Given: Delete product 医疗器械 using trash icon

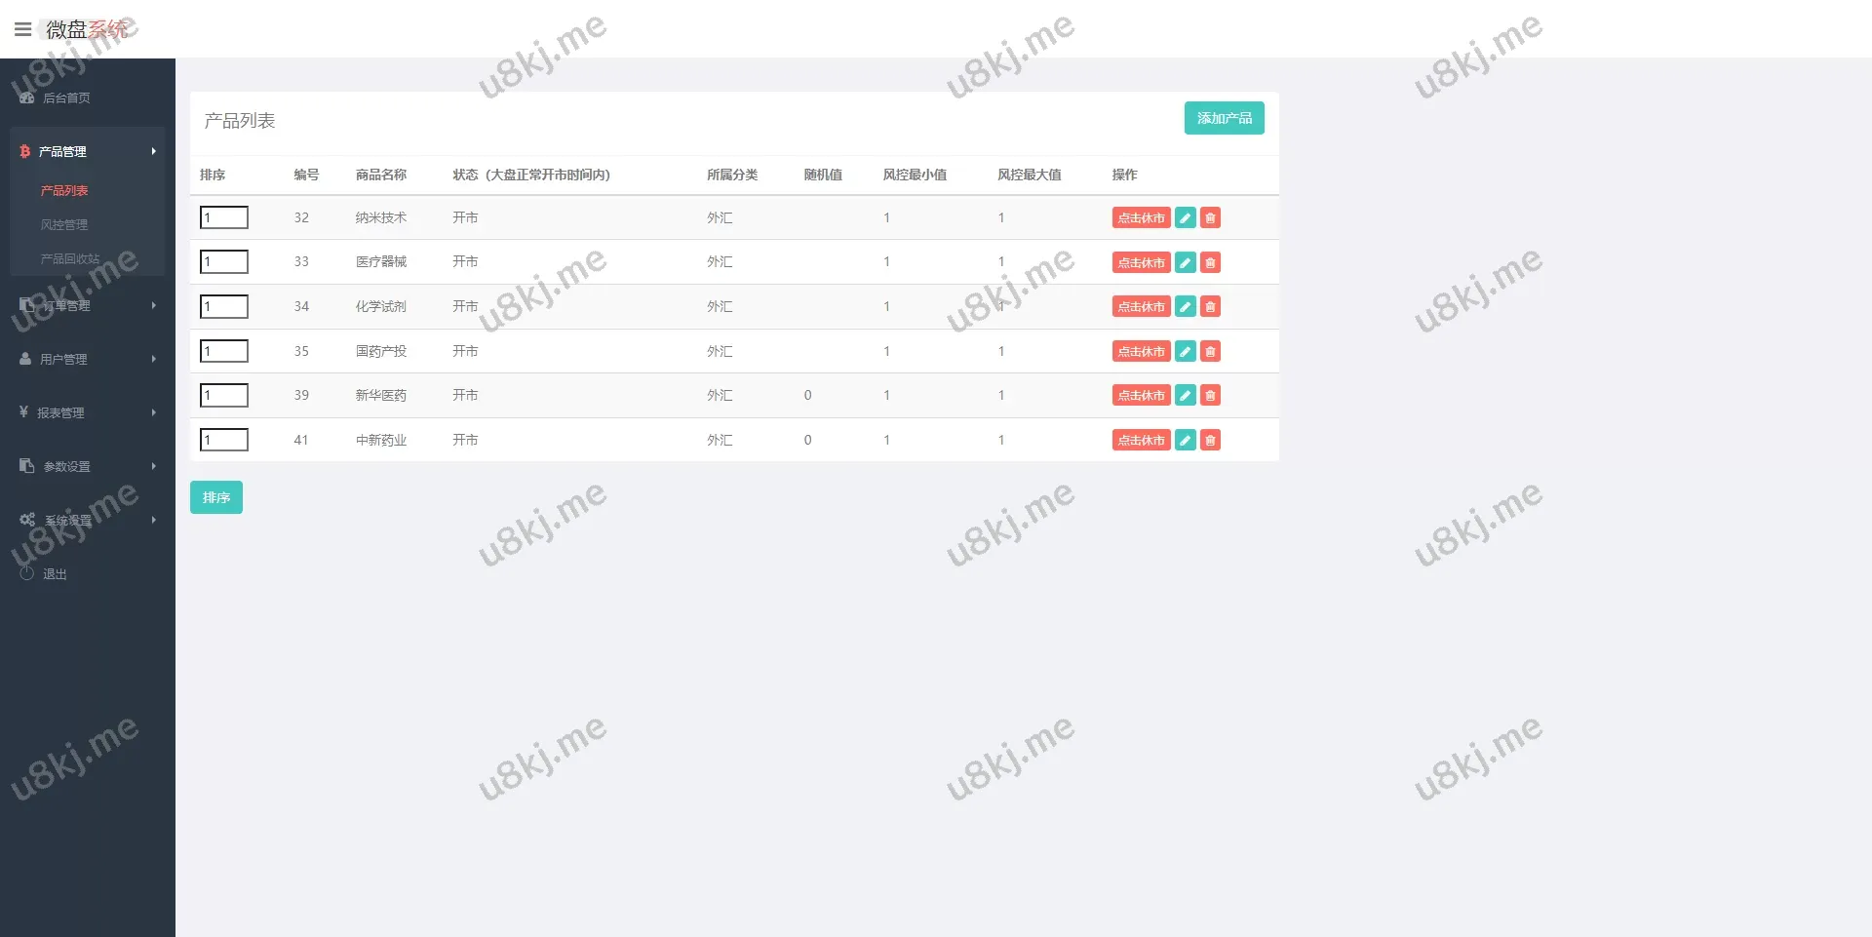Looking at the screenshot, I should [1210, 262].
